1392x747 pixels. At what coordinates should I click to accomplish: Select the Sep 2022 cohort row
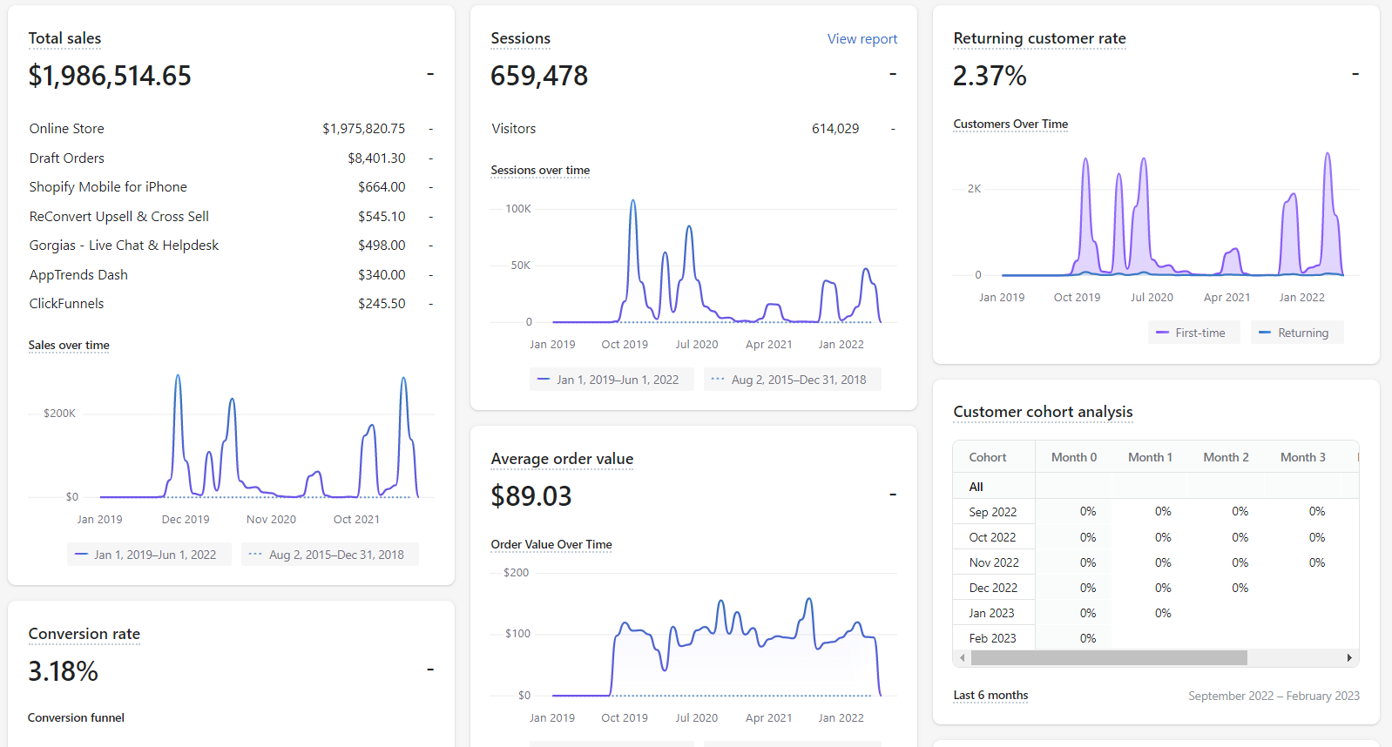[x=1155, y=512]
